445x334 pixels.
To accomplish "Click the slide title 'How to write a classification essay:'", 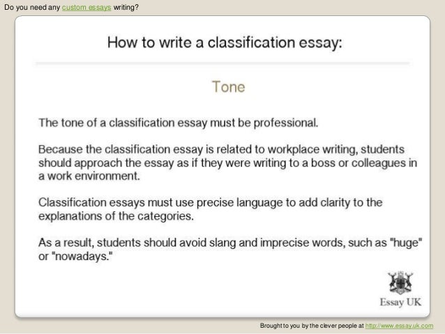I will [225, 43].
